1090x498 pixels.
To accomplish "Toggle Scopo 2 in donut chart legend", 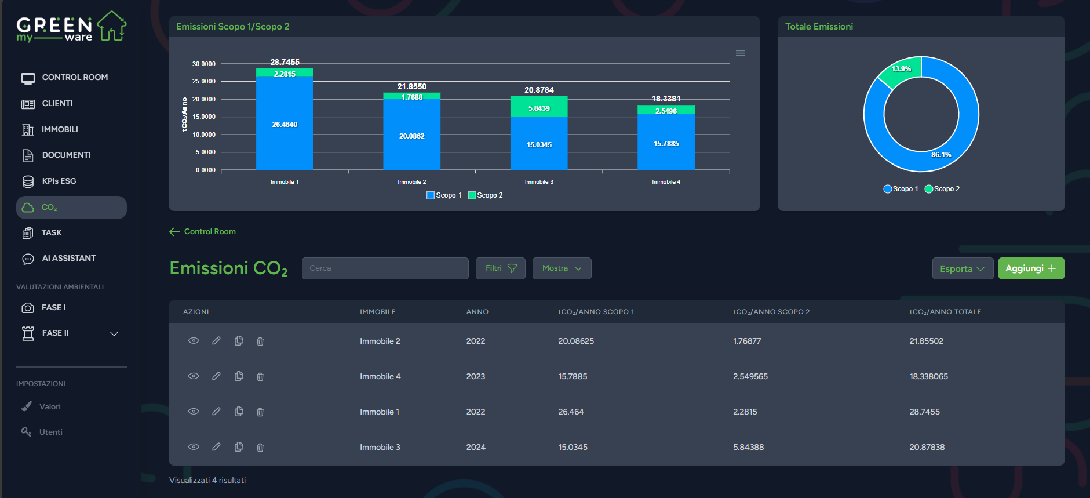I will point(942,189).
